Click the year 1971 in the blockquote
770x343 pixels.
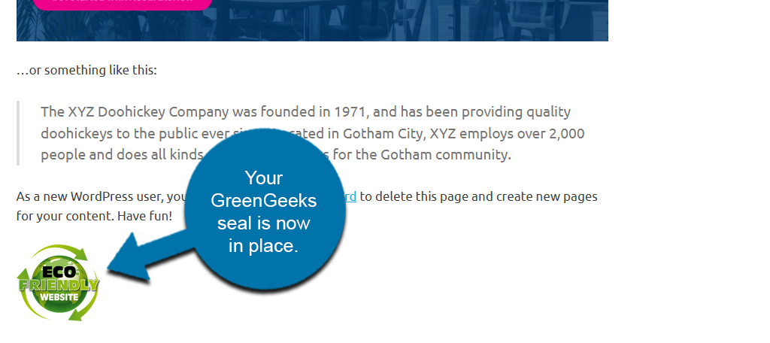(x=351, y=112)
